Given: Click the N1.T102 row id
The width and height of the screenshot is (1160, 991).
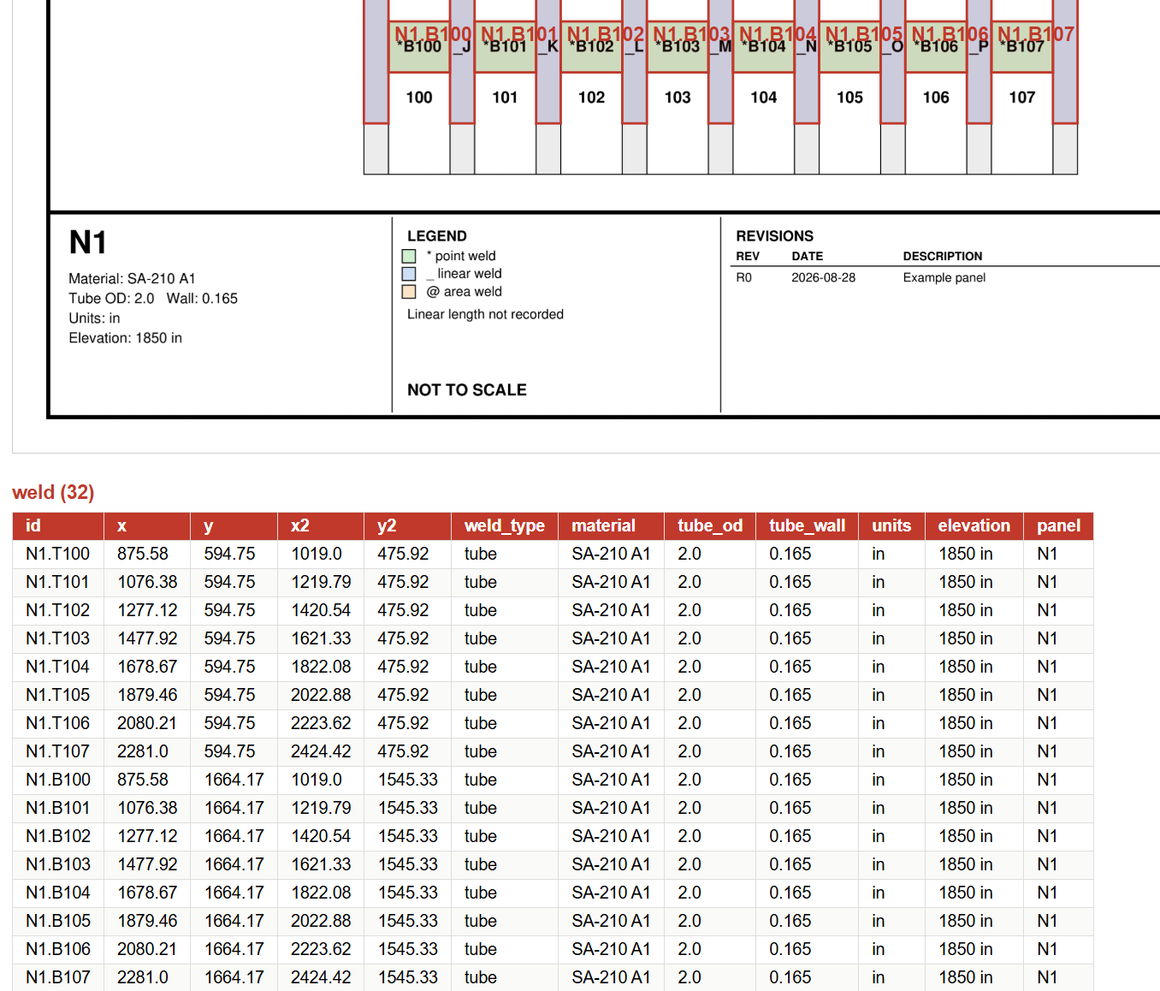Looking at the screenshot, I should pyautogui.click(x=57, y=610).
